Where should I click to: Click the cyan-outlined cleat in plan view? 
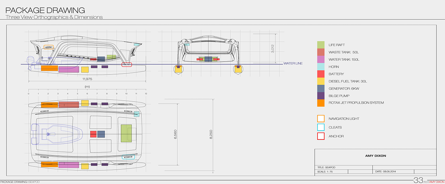point(128,157)
